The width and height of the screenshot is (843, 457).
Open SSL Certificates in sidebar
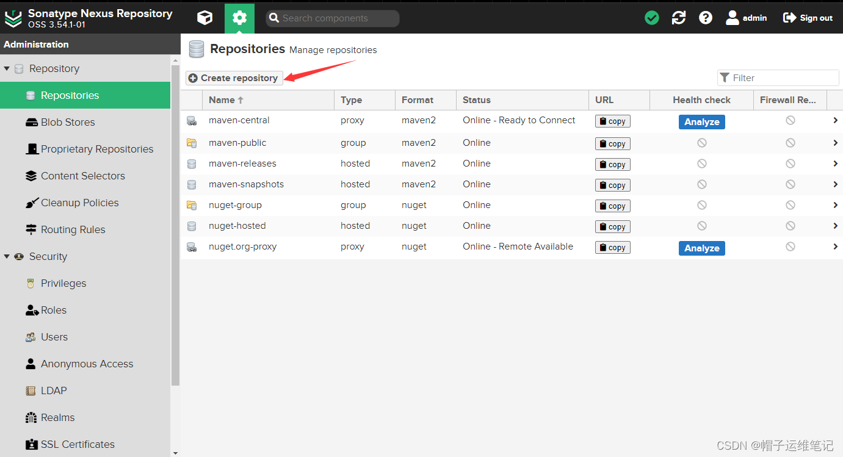click(x=85, y=444)
